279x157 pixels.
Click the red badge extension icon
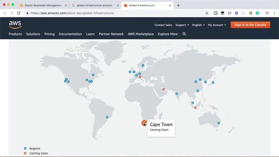[x=267, y=13]
